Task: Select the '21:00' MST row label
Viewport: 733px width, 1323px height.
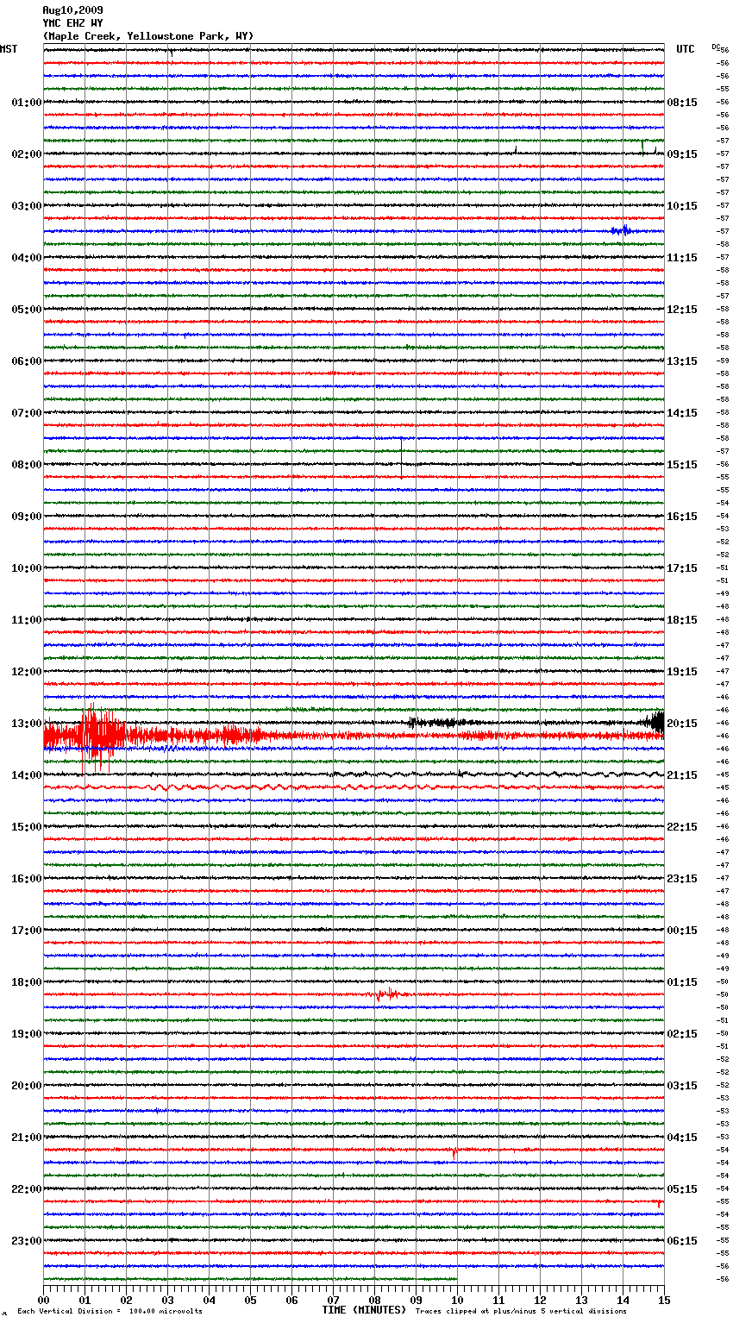Action: (27, 1138)
